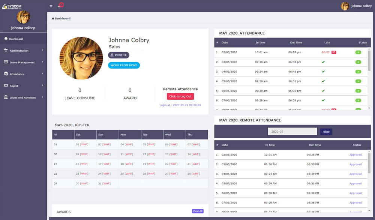The image size is (375, 220).
Task: Open the PROFILE button
Action: tap(118, 55)
